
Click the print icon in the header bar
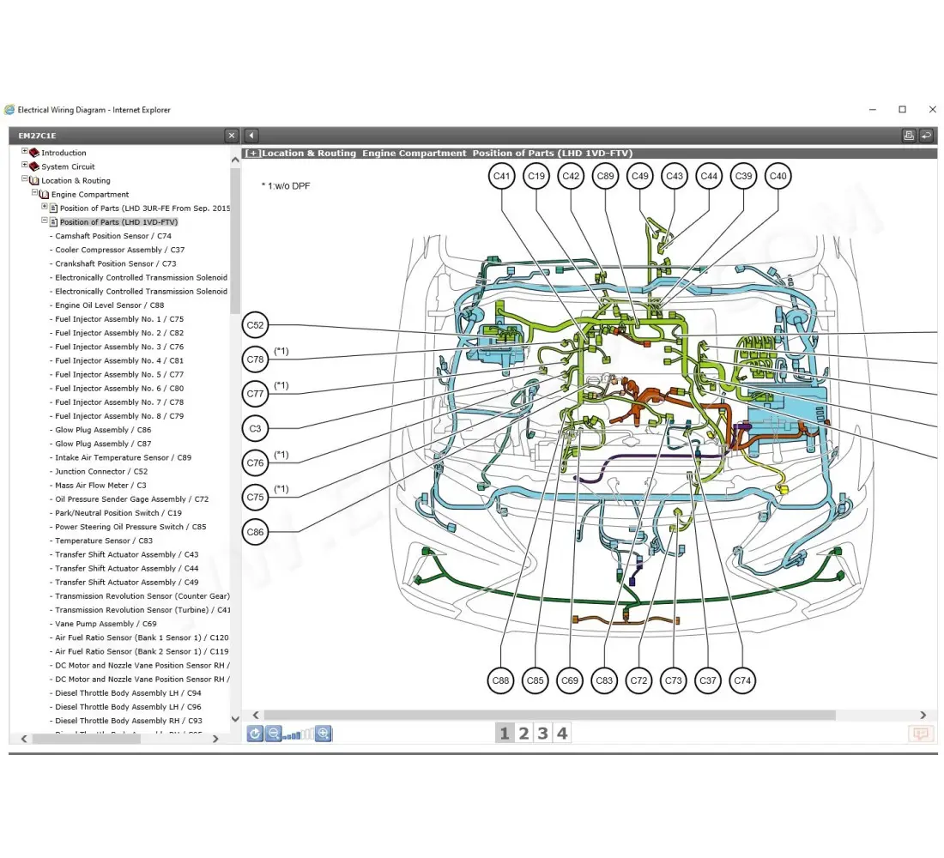coord(909,136)
